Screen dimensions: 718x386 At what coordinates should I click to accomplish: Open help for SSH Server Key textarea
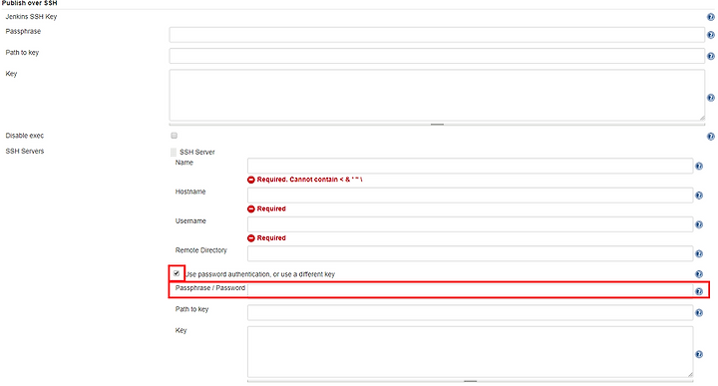pyautogui.click(x=699, y=354)
